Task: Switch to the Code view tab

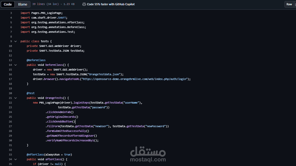Action: coord(8,4)
